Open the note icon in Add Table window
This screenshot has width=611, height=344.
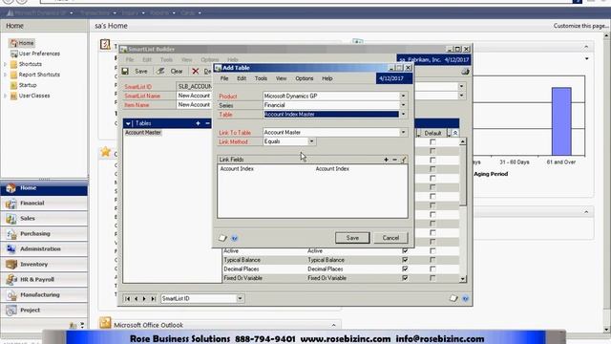click(x=222, y=238)
